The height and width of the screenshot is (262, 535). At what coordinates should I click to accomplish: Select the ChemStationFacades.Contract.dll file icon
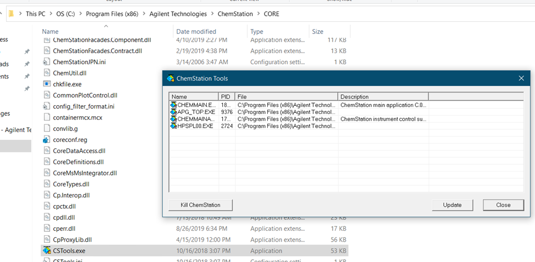(x=47, y=51)
